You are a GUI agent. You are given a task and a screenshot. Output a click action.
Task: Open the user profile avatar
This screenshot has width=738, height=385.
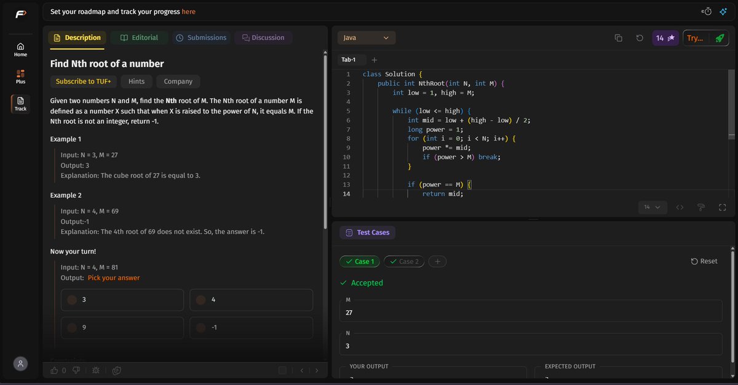[21, 364]
